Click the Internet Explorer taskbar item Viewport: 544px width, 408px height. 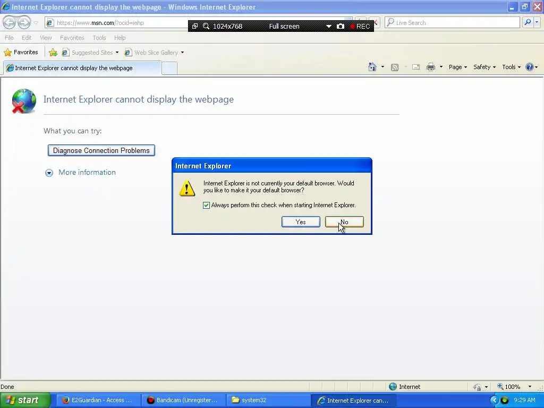pos(353,401)
